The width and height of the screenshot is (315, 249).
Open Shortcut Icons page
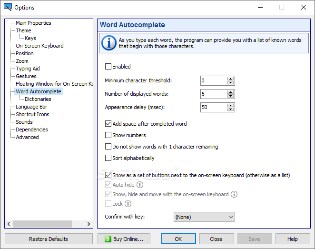pos(32,114)
